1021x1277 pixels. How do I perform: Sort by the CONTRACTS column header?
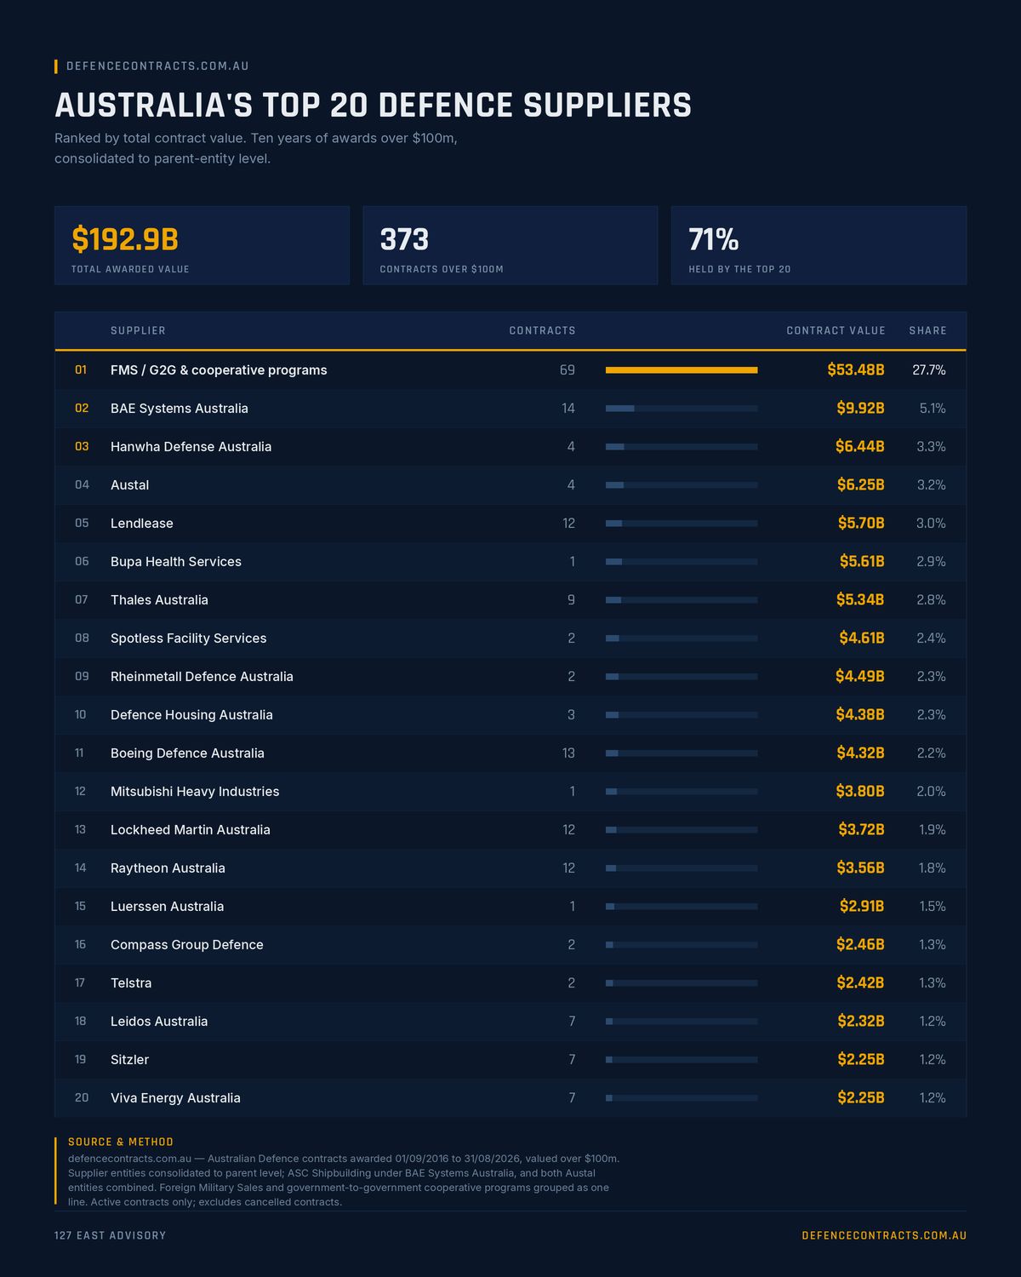(x=542, y=330)
